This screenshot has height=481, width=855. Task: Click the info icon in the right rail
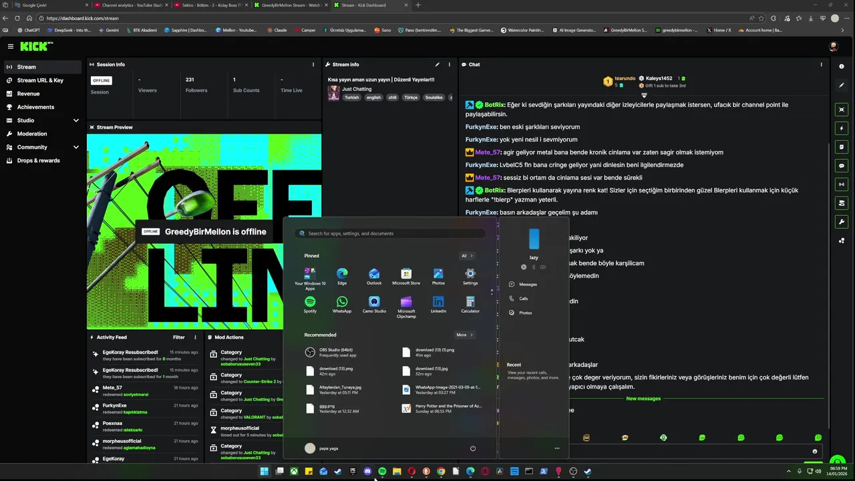pos(842,67)
